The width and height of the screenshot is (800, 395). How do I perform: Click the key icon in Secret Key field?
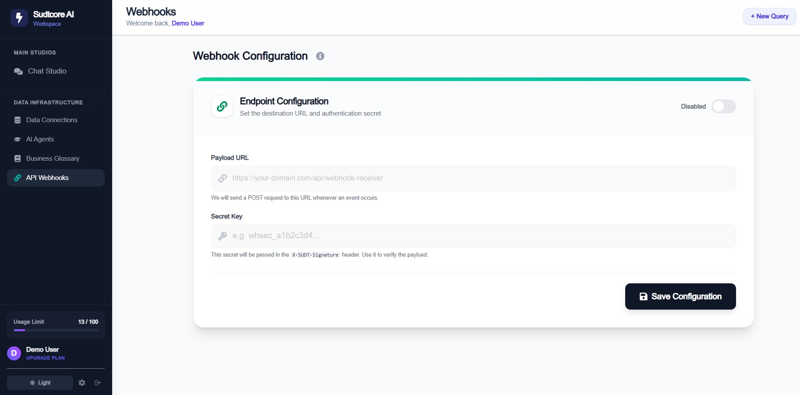point(223,236)
